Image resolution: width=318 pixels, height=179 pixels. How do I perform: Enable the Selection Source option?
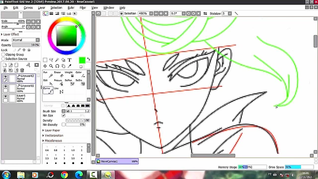[x=3, y=59]
